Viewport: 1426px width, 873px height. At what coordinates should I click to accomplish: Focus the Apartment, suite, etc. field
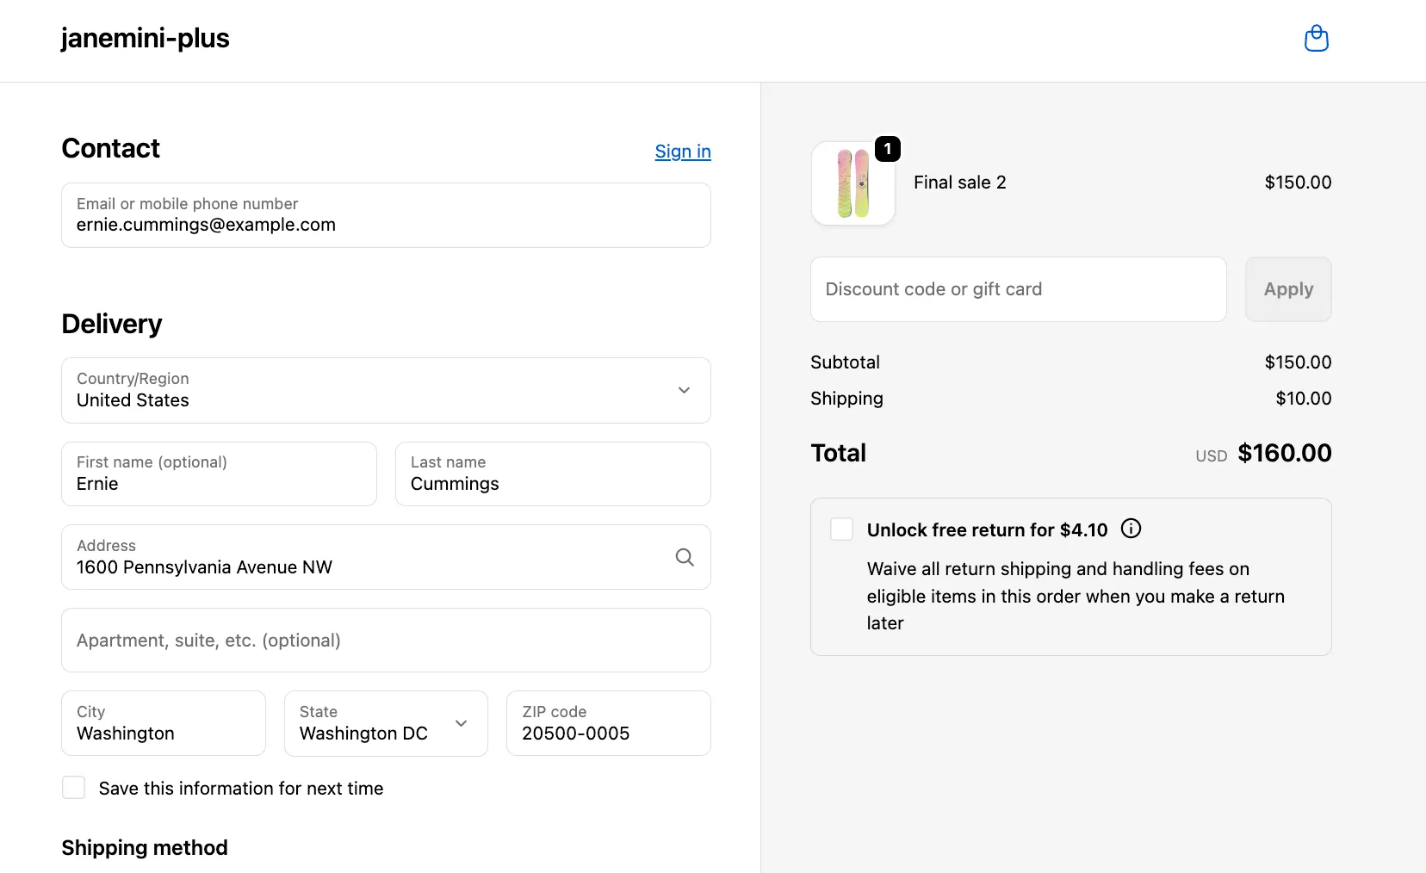(385, 641)
